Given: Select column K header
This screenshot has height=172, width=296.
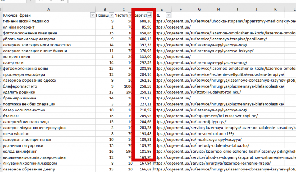Looking at the screenshot, I should point(276,9).
